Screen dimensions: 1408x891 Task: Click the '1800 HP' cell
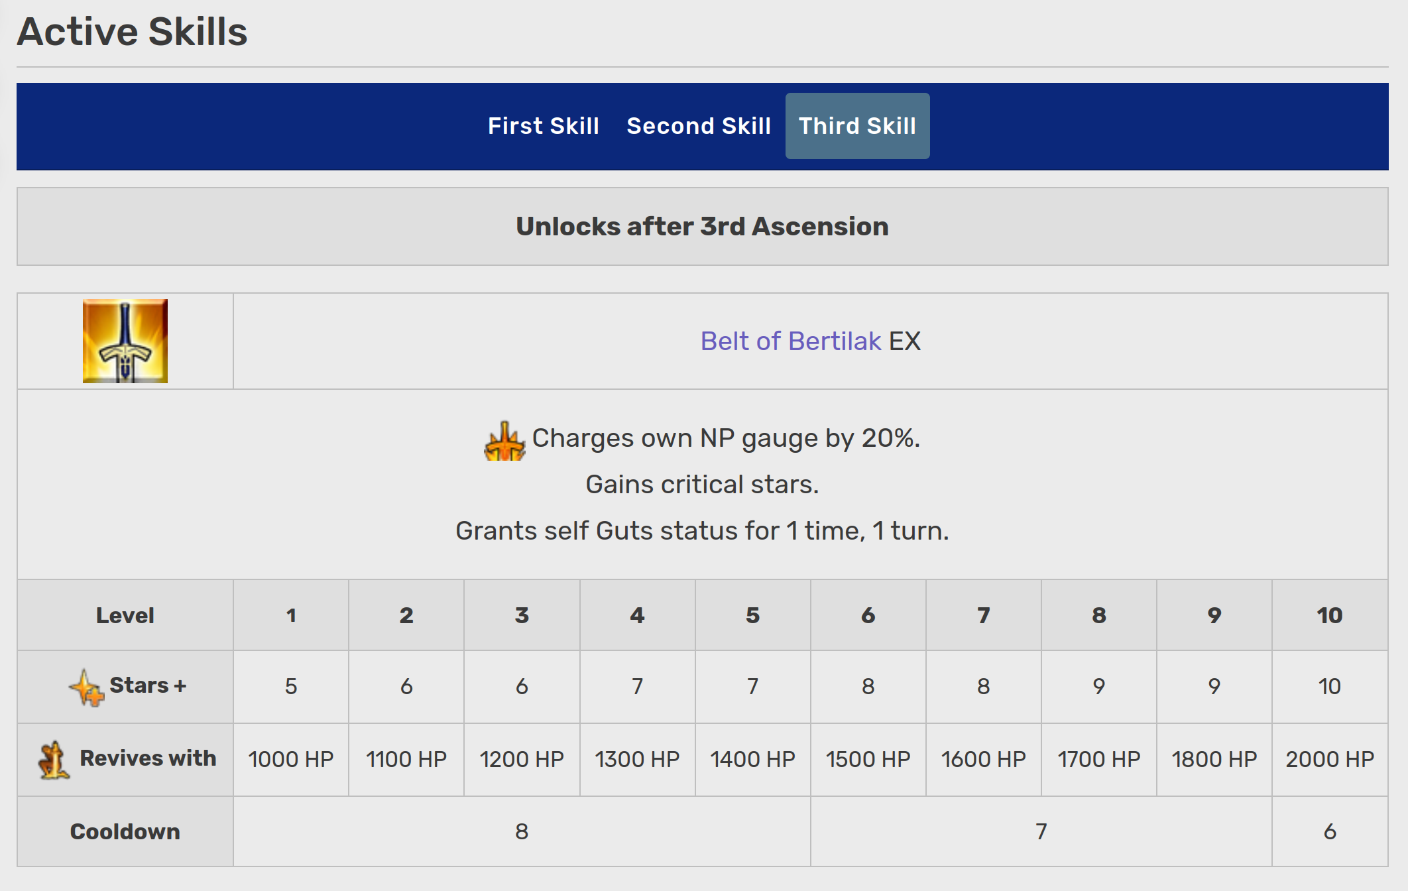pyautogui.click(x=1214, y=760)
